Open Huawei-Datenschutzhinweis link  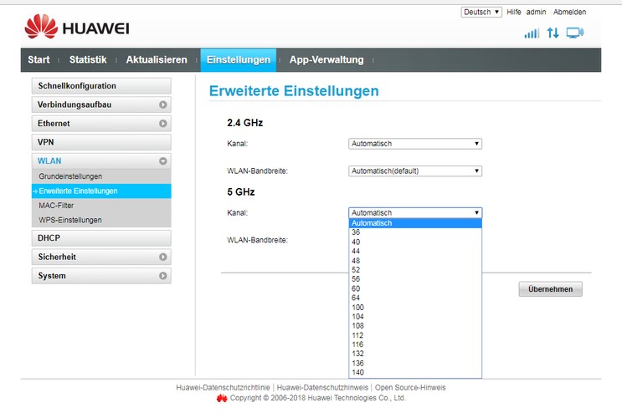[322, 388]
